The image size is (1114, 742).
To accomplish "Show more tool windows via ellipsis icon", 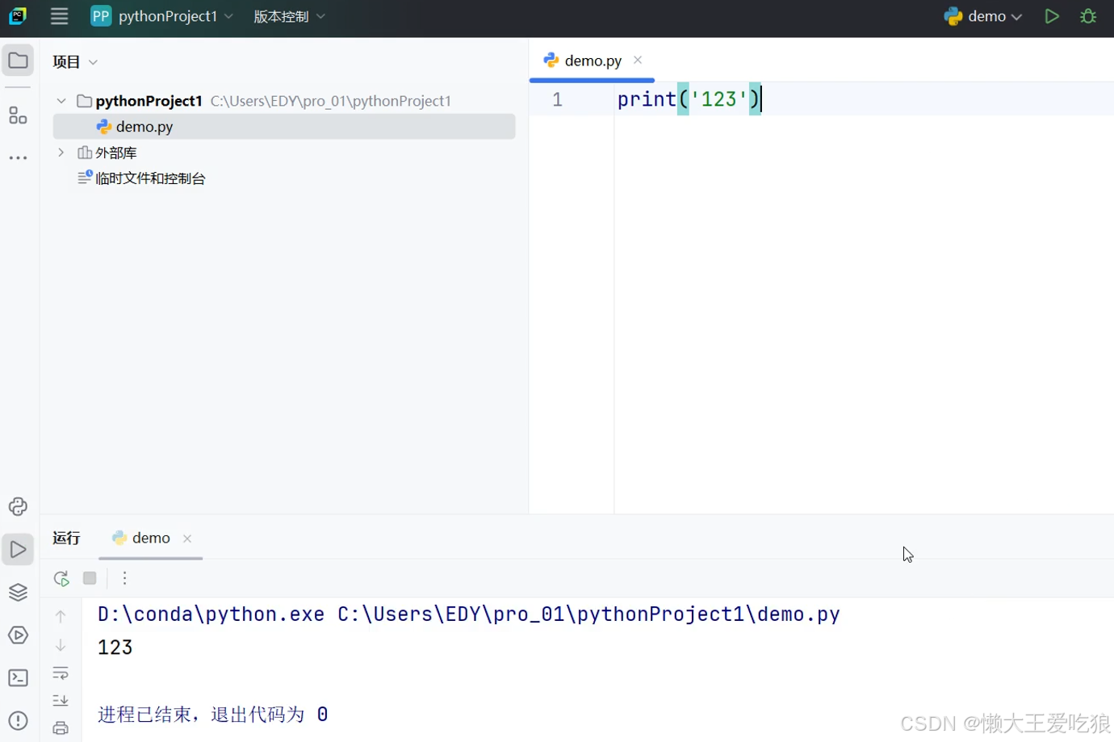I will tap(18, 158).
